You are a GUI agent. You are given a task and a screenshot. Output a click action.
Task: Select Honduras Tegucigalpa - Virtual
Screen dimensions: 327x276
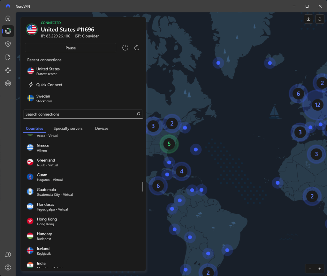[83, 207]
